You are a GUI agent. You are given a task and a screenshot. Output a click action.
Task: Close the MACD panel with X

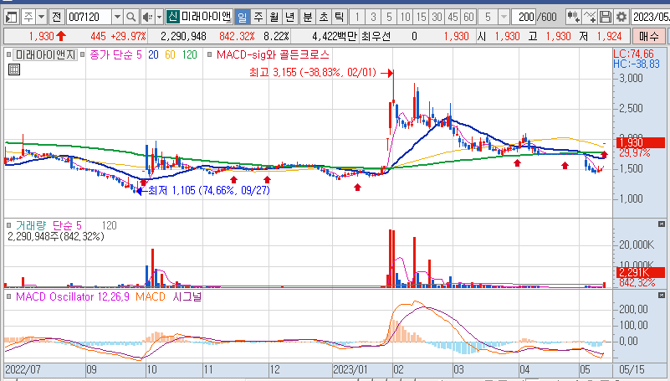[662, 295]
